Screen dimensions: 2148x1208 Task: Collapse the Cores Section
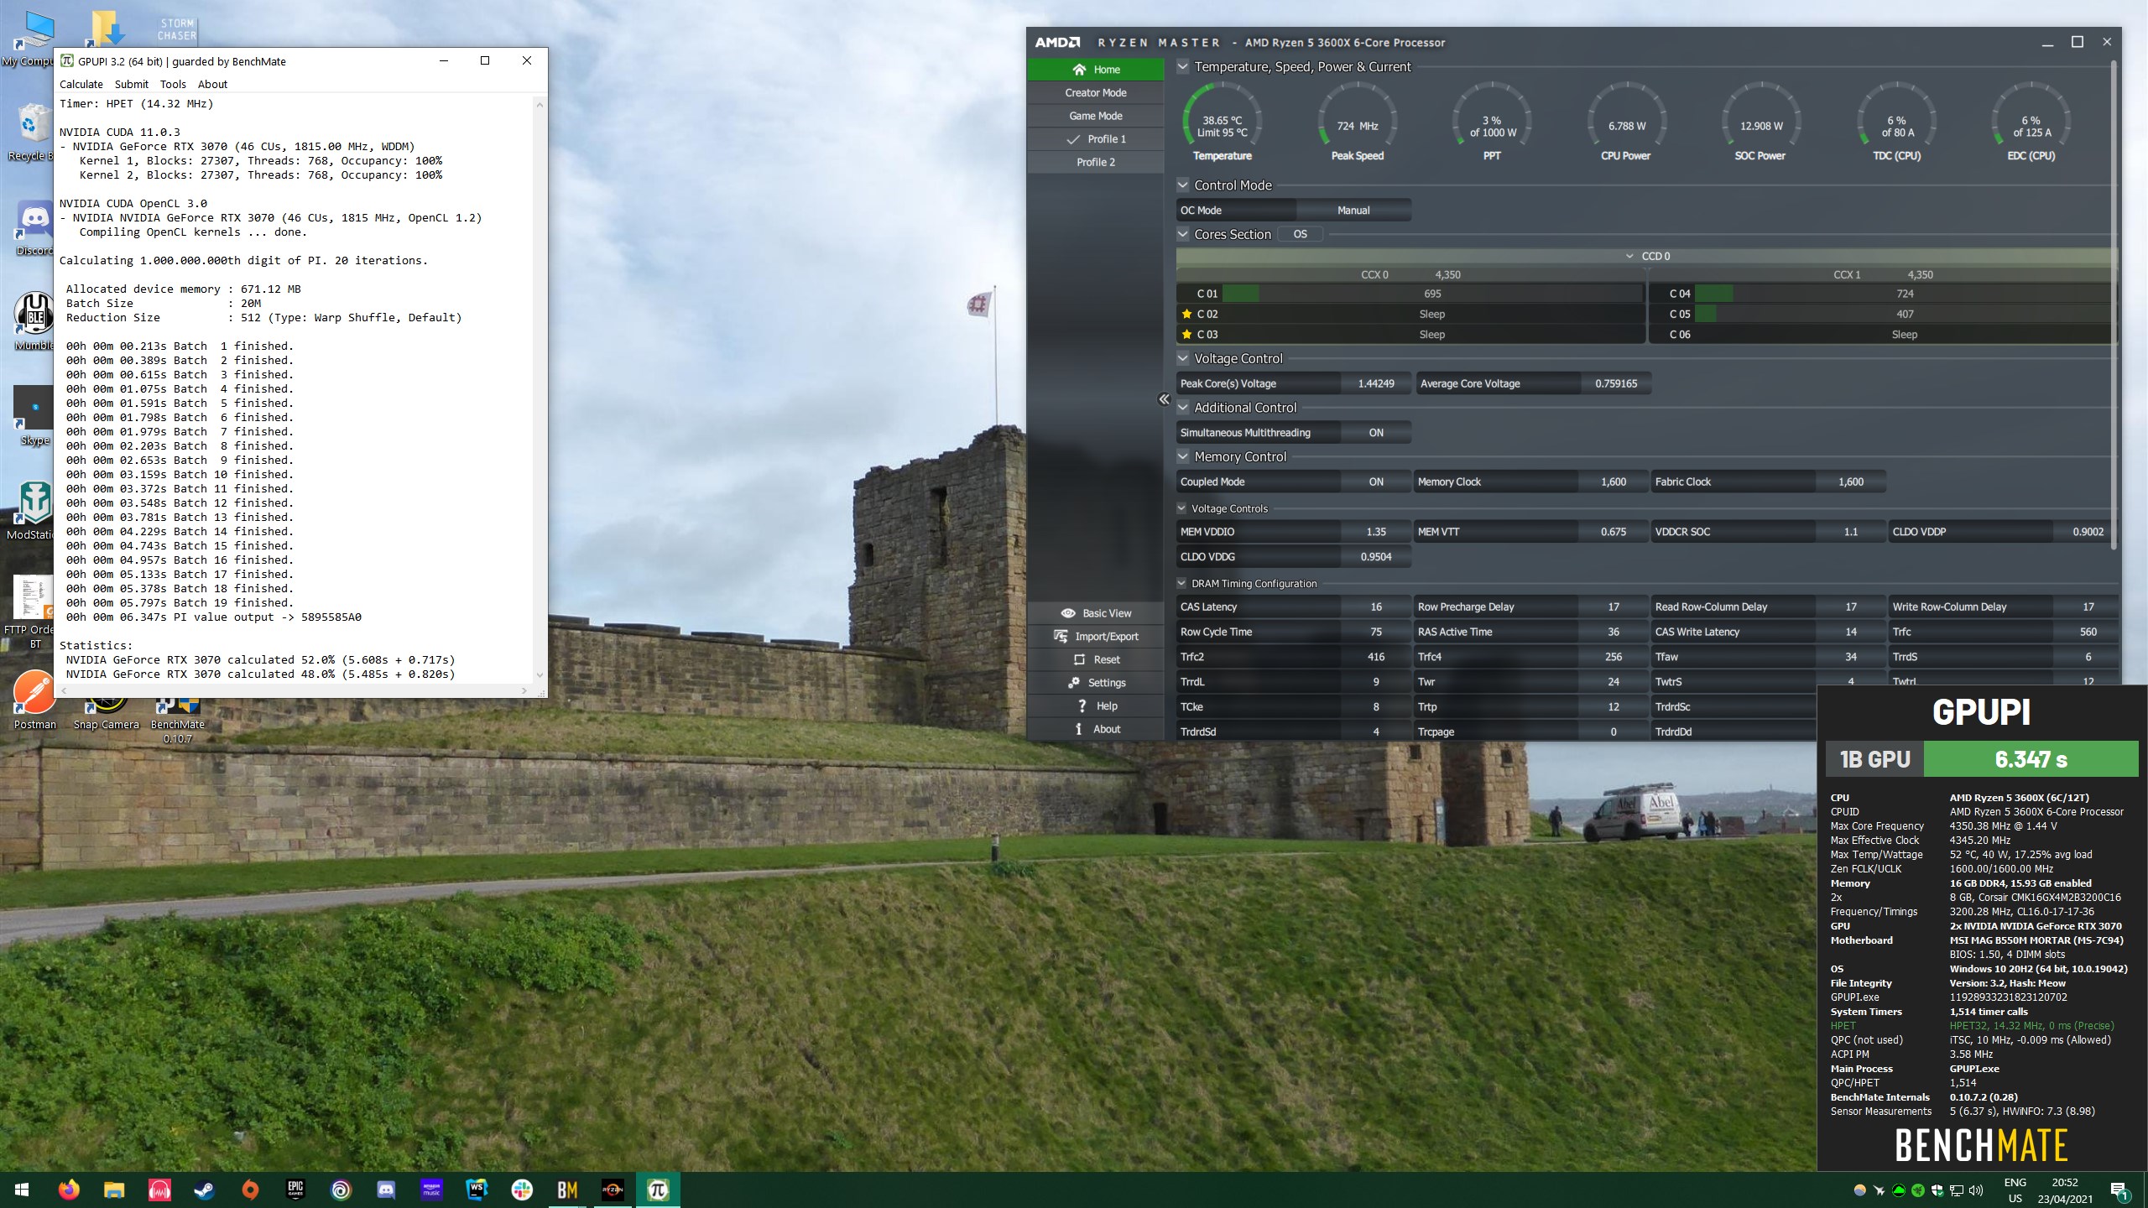pyautogui.click(x=1182, y=234)
